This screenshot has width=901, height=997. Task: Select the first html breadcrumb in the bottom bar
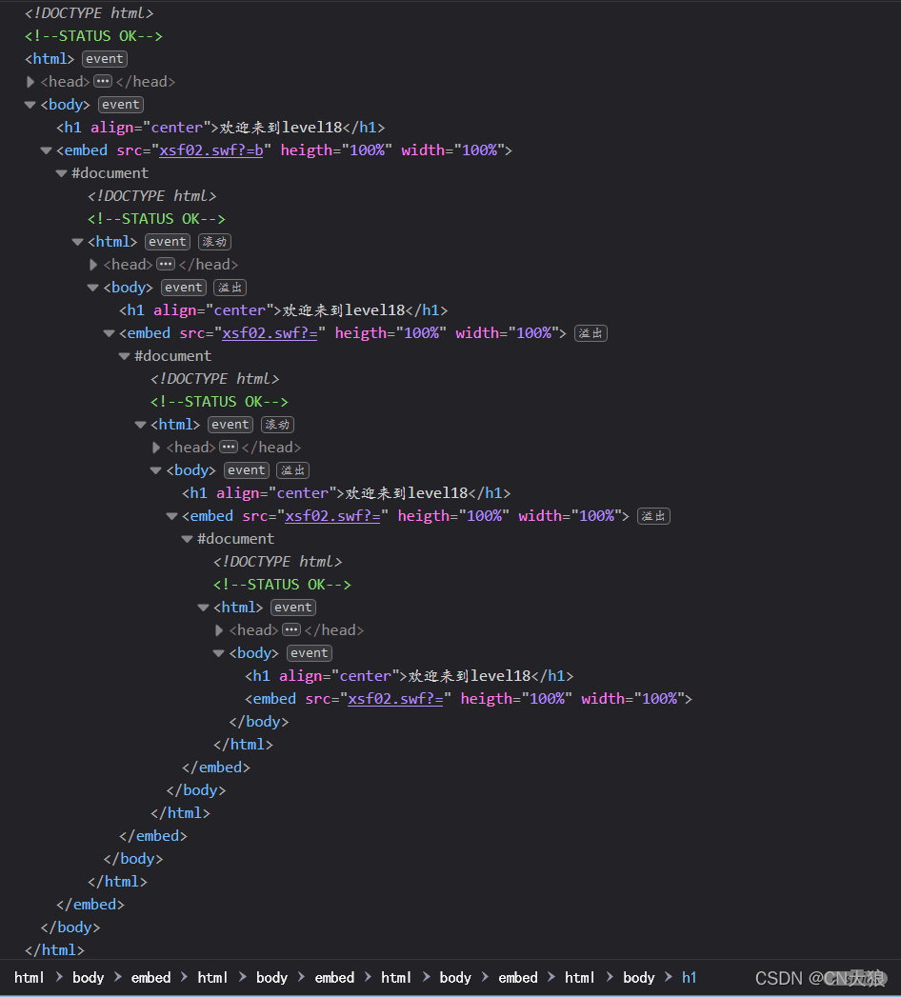[x=30, y=978]
